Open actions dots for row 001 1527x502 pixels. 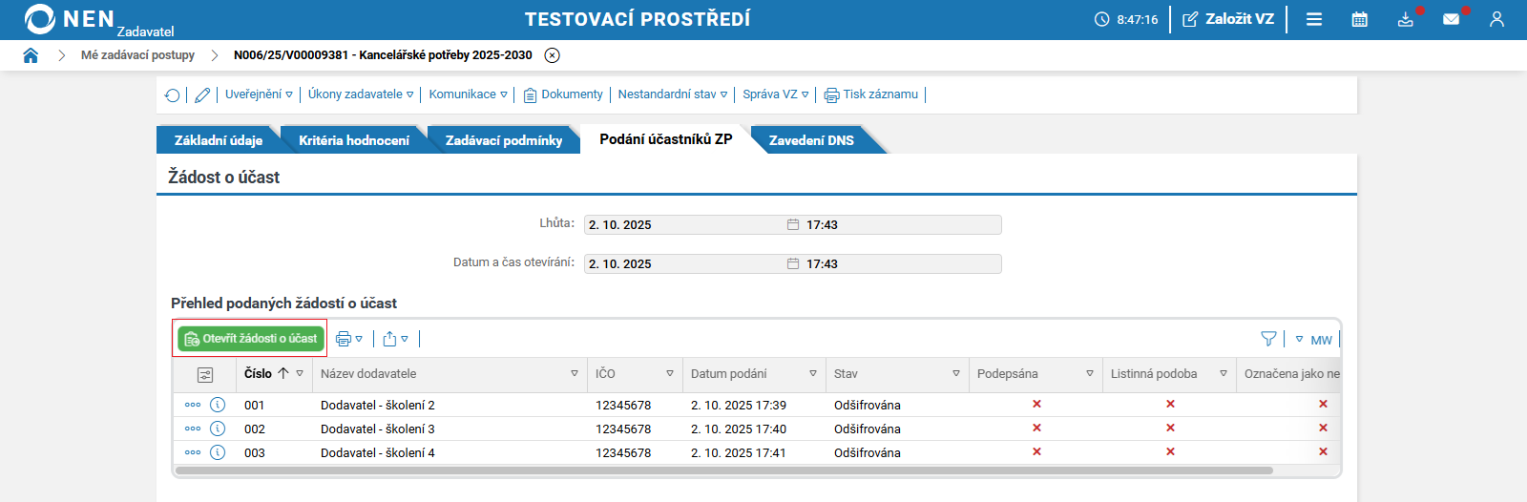tap(193, 405)
